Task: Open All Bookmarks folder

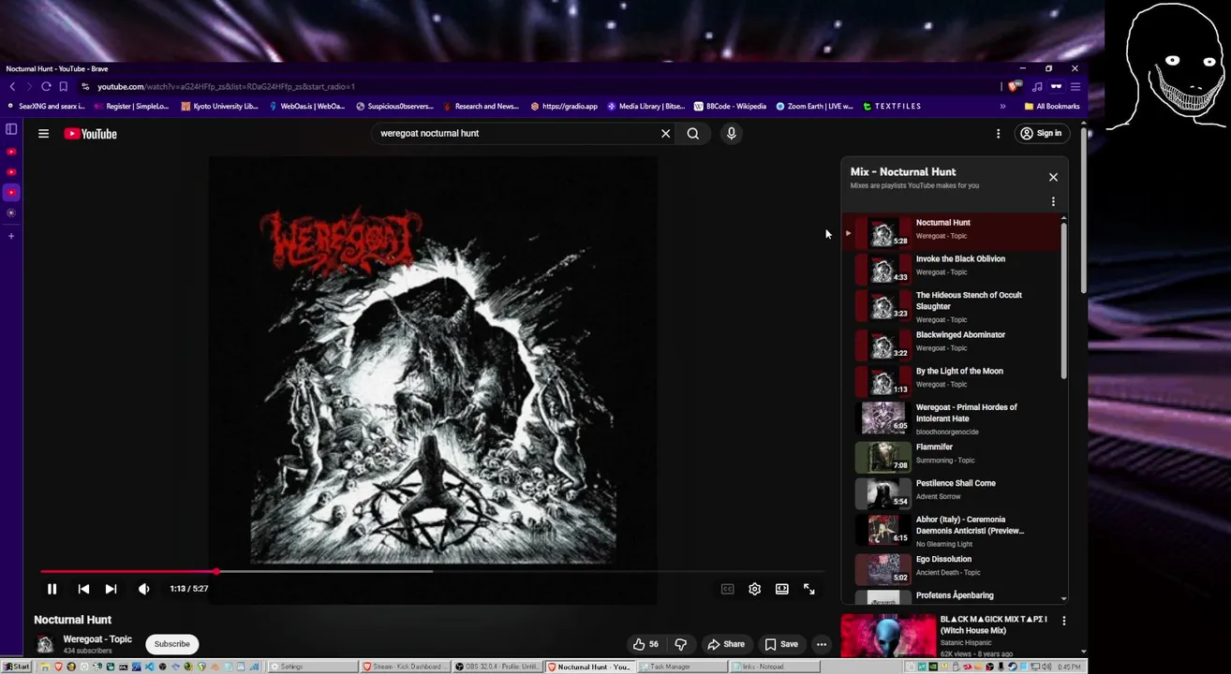Action: (1052, 107)
